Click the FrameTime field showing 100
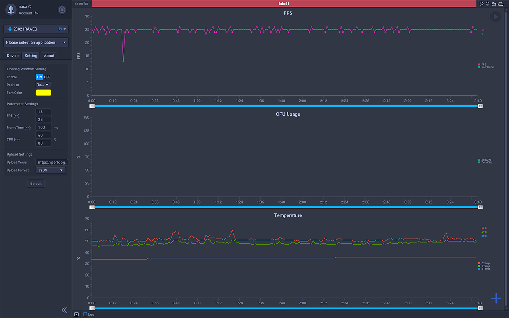 click(44, 128)
